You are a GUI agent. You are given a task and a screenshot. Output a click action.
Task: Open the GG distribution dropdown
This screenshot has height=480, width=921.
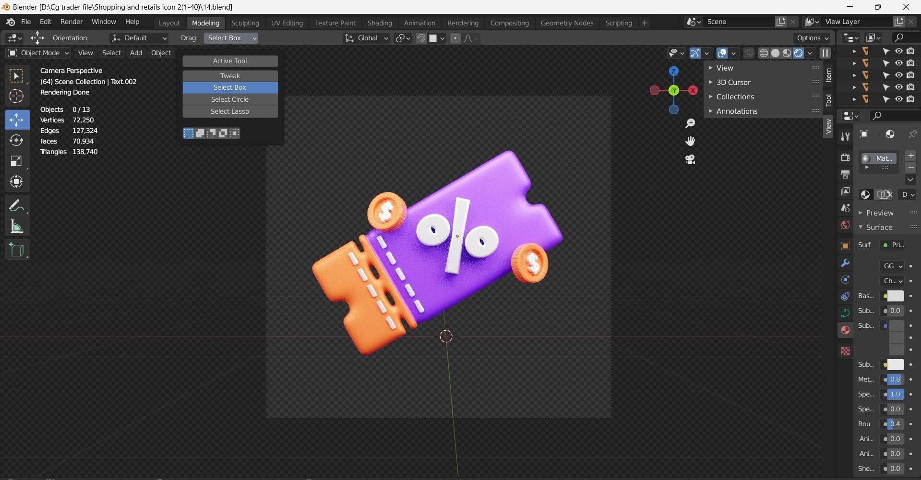(892, 266)
